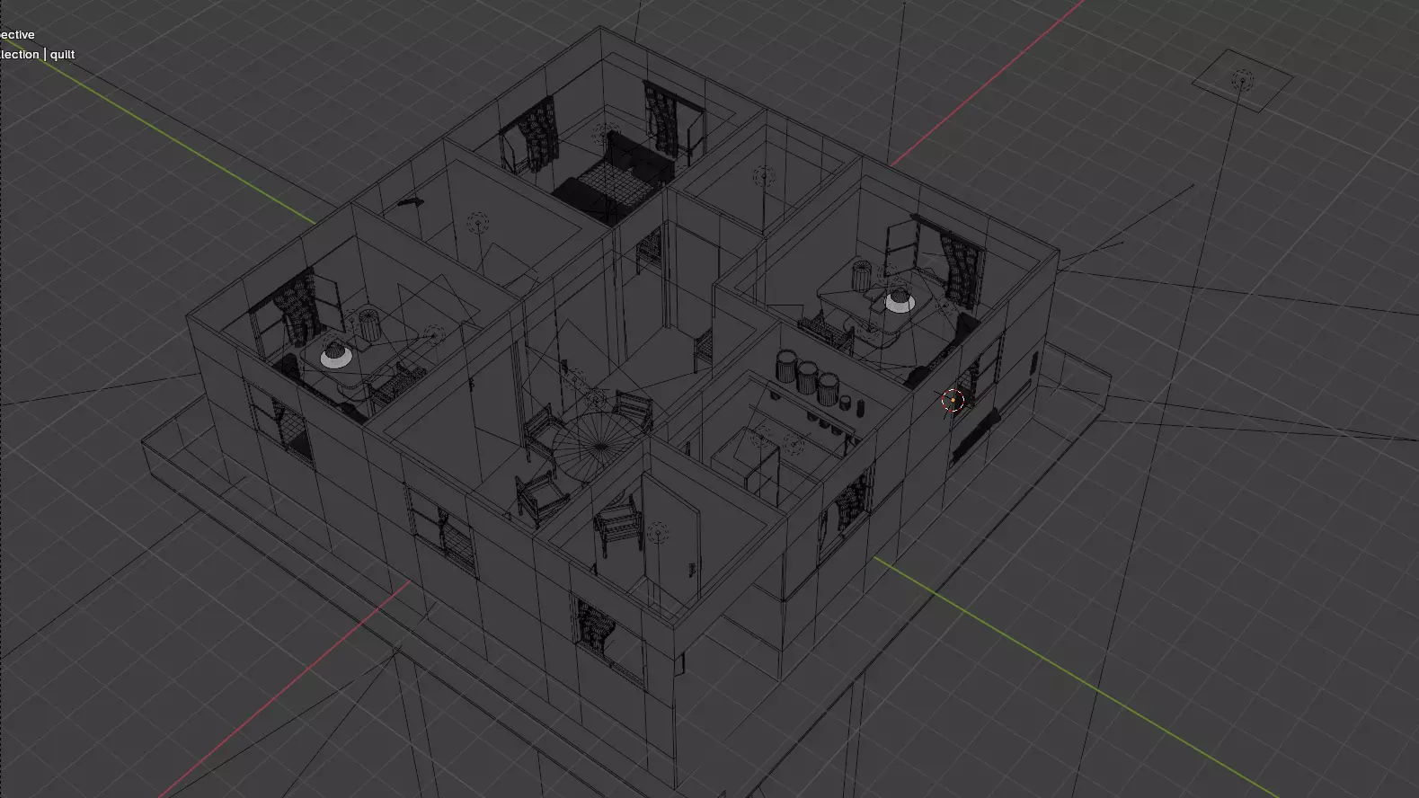This screenshot has width=1419, height=798.
Task: Select the white lamp shade in left room
Action: [x=336, y=355]
